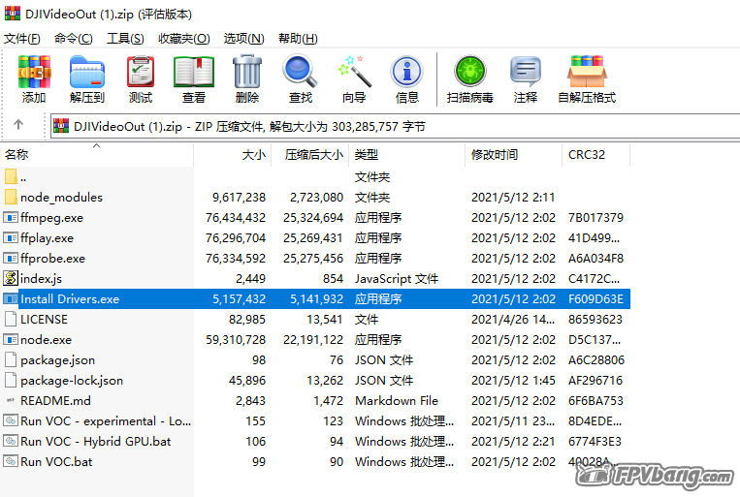This screenshot has width=740, height=497.
Task: Sort by the 修改时间 column header
Action: (x=513, y=155)
